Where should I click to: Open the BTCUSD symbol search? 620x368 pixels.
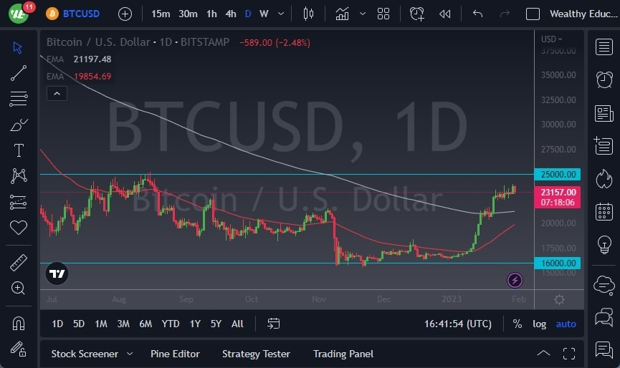pyautogui.click(x=73, y=14)
